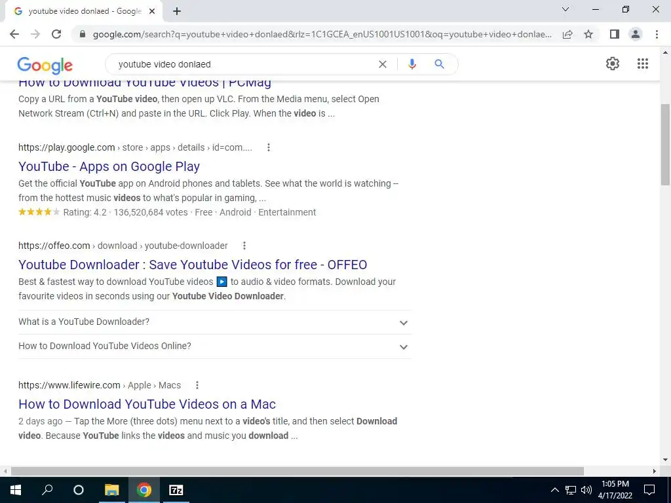Click the address bar URL

point(322,34)
